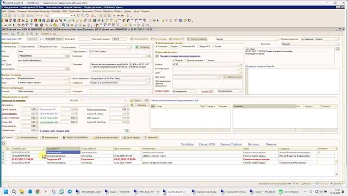Open Yandex browser from the taskbar

point(46,192)
